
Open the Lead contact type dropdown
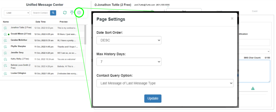pyautogui.click(x=17, y=13)
